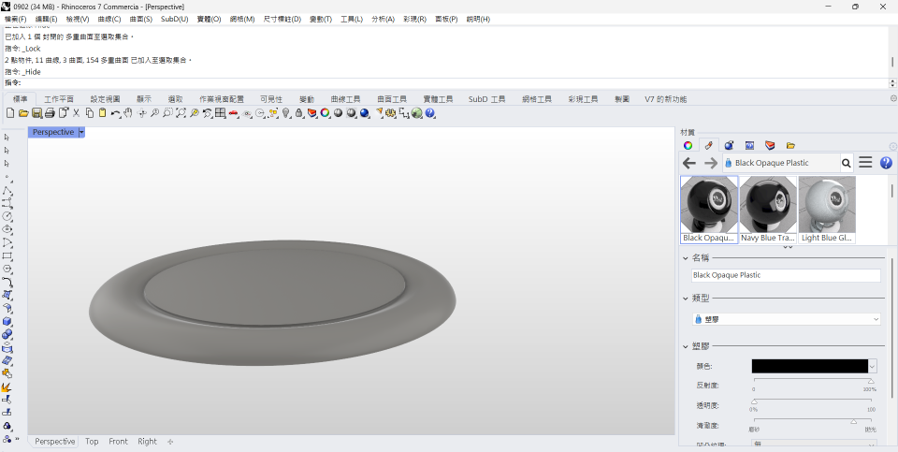Collapse the 名稱 section
This screenshot has height=452, width=898.
click(686, 257)
